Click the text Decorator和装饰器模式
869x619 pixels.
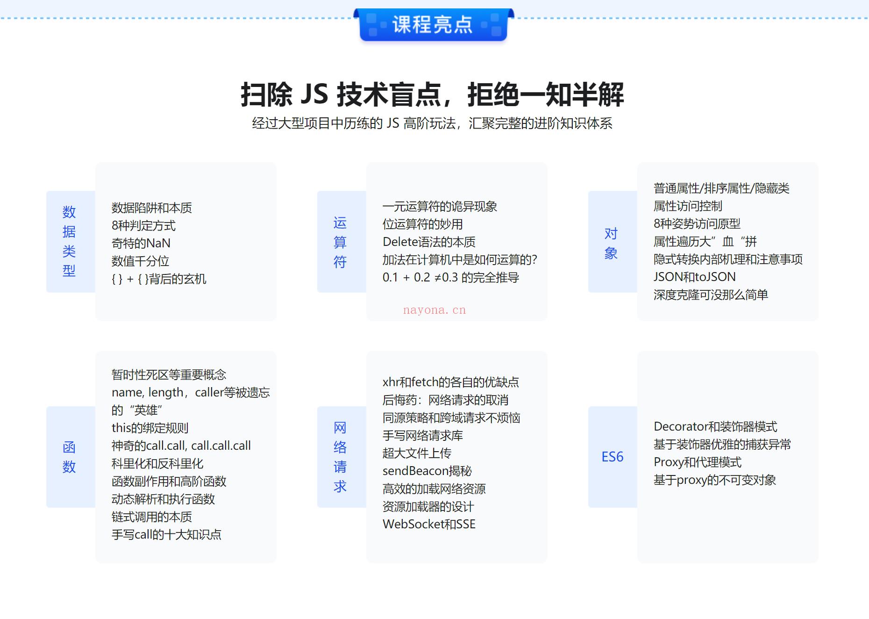coord(715,427)
